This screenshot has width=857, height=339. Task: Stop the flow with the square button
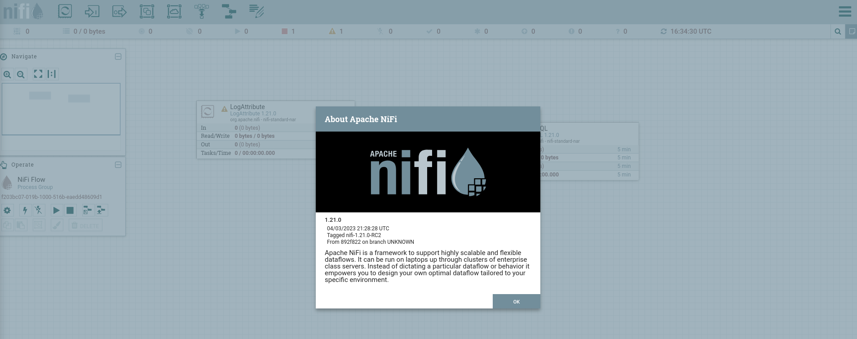[x=70, y=210]
